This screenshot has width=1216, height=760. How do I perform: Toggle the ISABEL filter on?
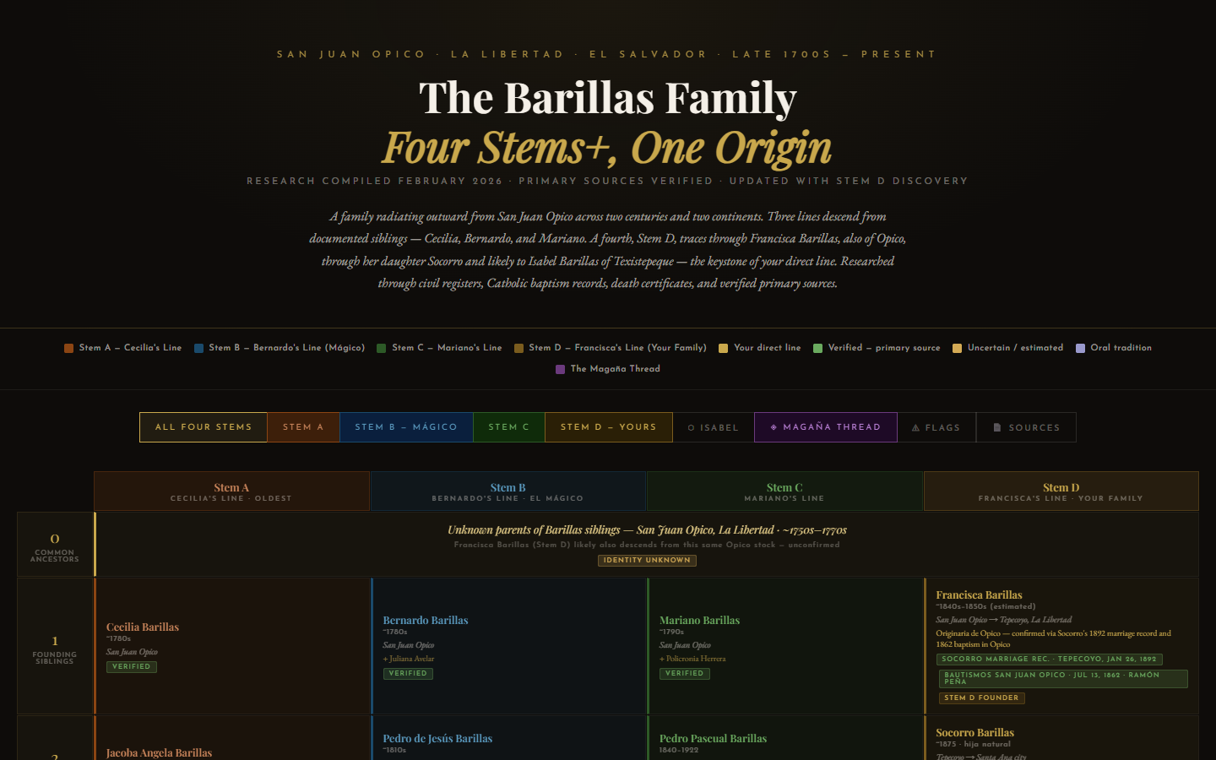[x=713, y=427]
